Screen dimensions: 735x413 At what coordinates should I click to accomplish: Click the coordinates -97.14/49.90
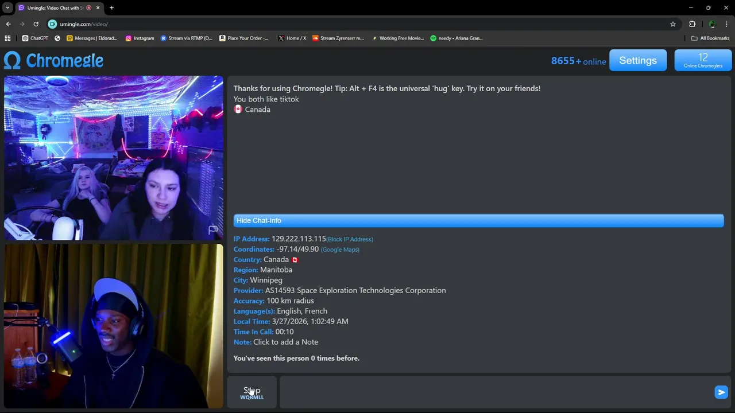[297, 249]
